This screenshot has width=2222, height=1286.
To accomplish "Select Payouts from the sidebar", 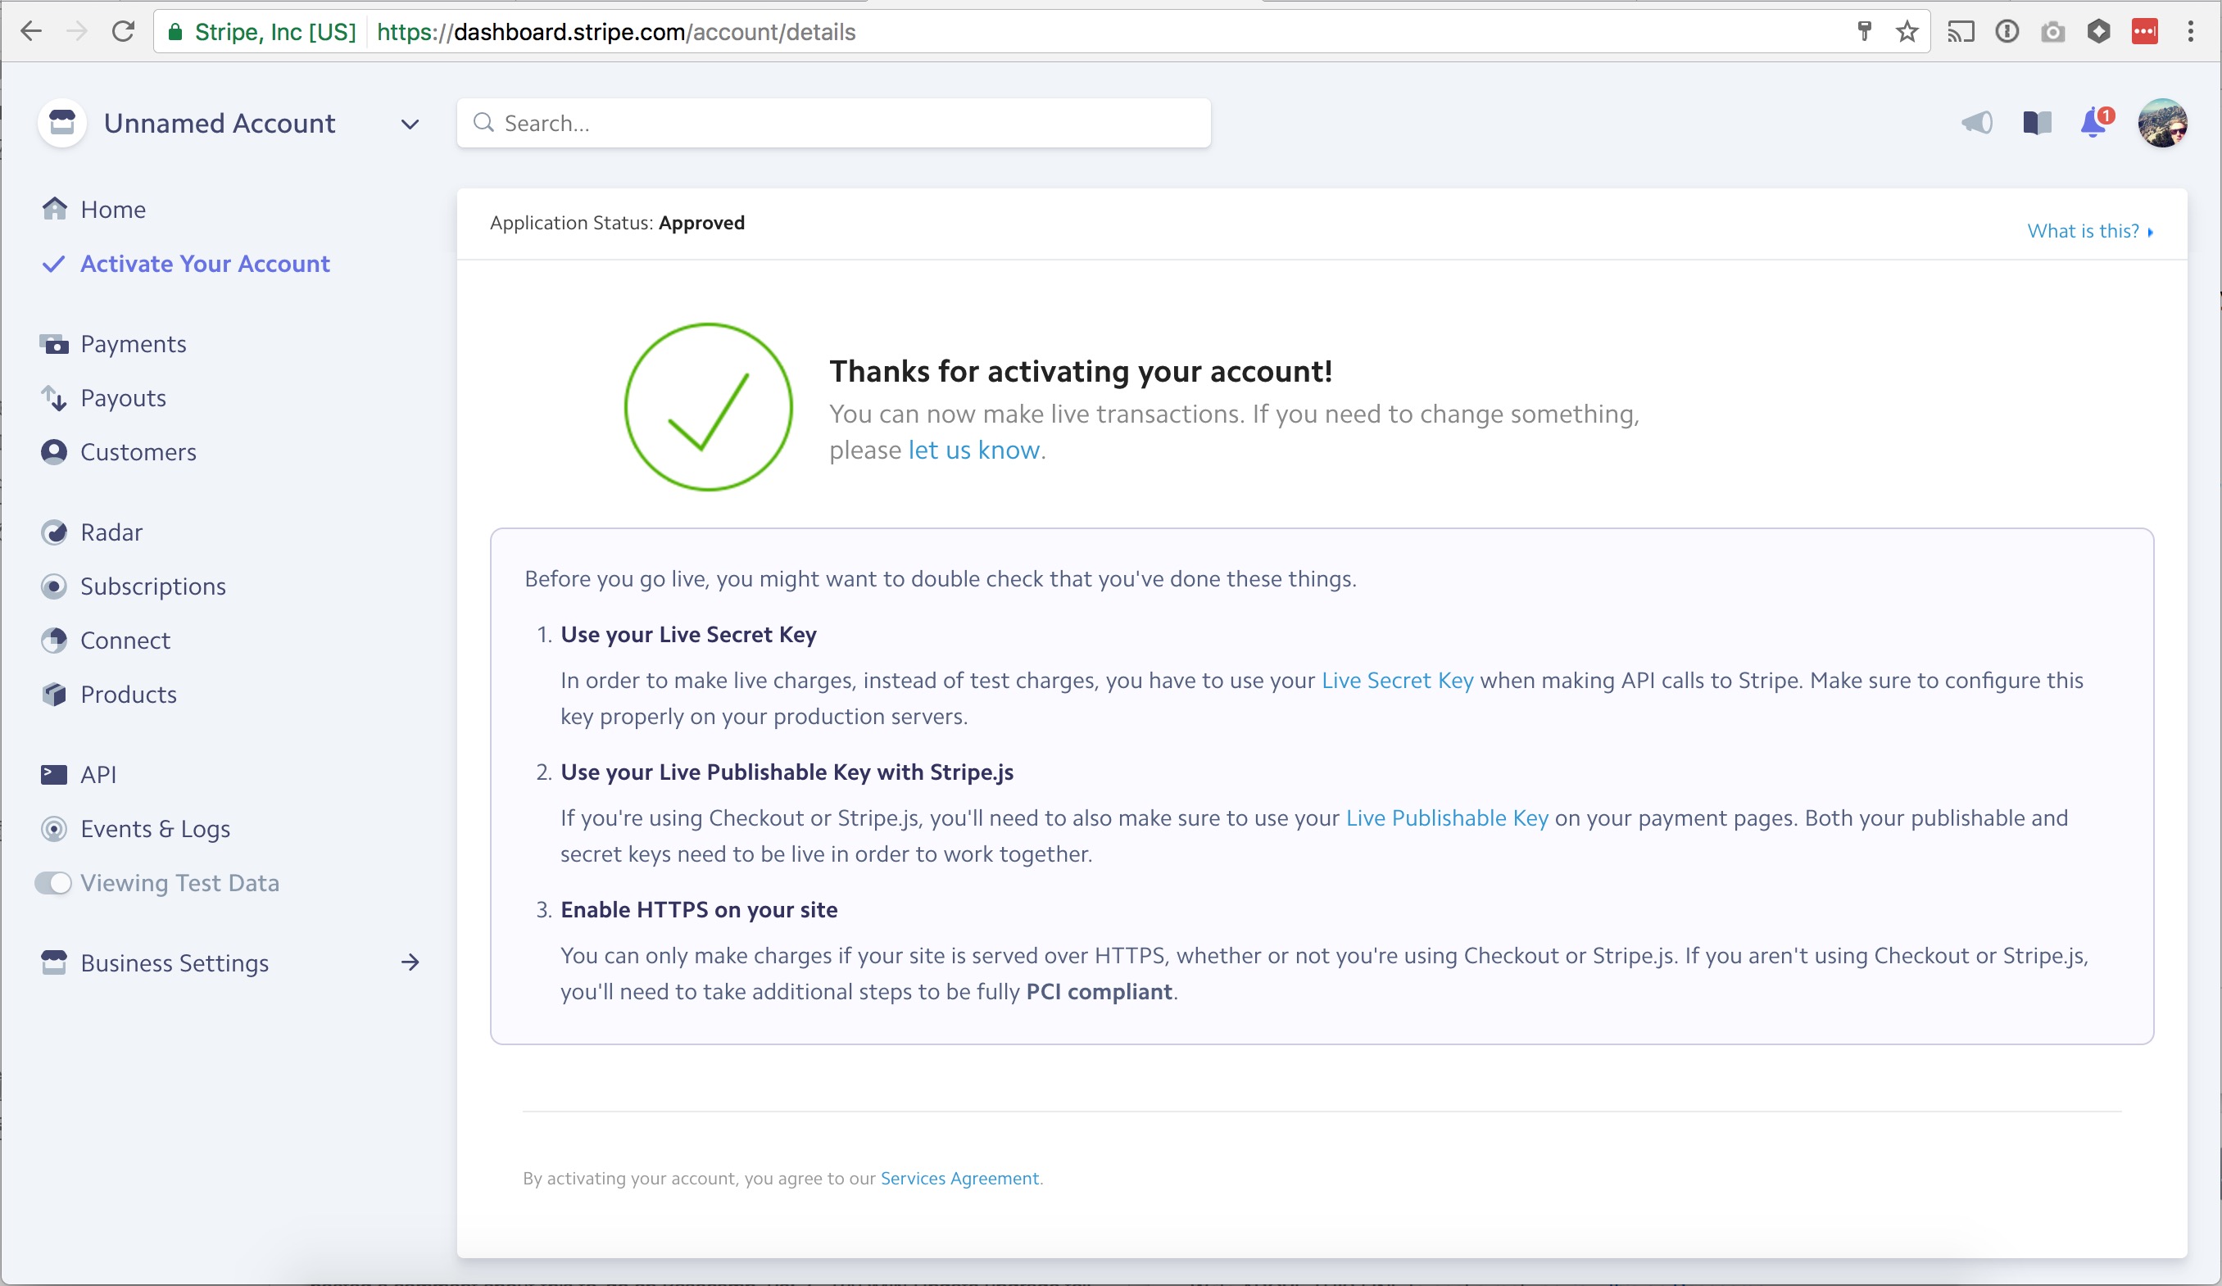I will click(x=124, y=397).
